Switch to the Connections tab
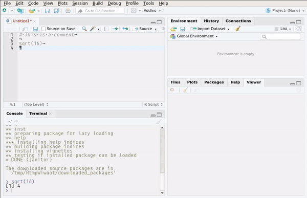Screen dimensions: 307x198 (238, 21)
